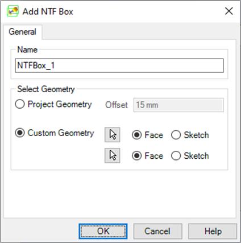This screenshot has width=241, height=243.
Task: Click the first geometry pick cursor button
Action: (113, 135)
